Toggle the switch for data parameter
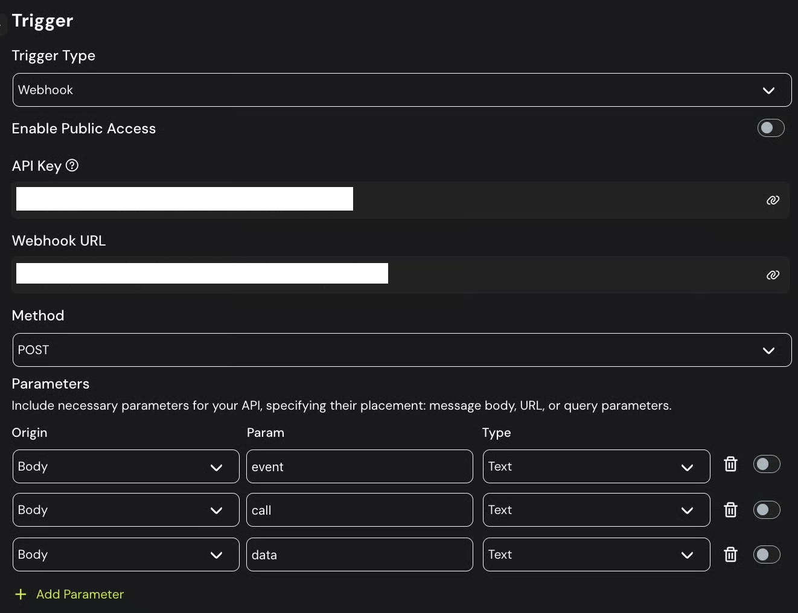798x613 pixels. 767,554
